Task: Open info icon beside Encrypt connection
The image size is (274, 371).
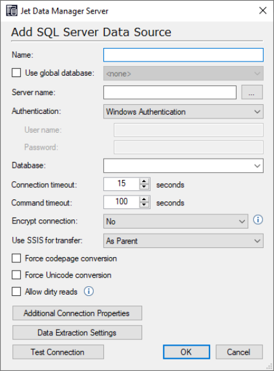Action: [258, 220]
